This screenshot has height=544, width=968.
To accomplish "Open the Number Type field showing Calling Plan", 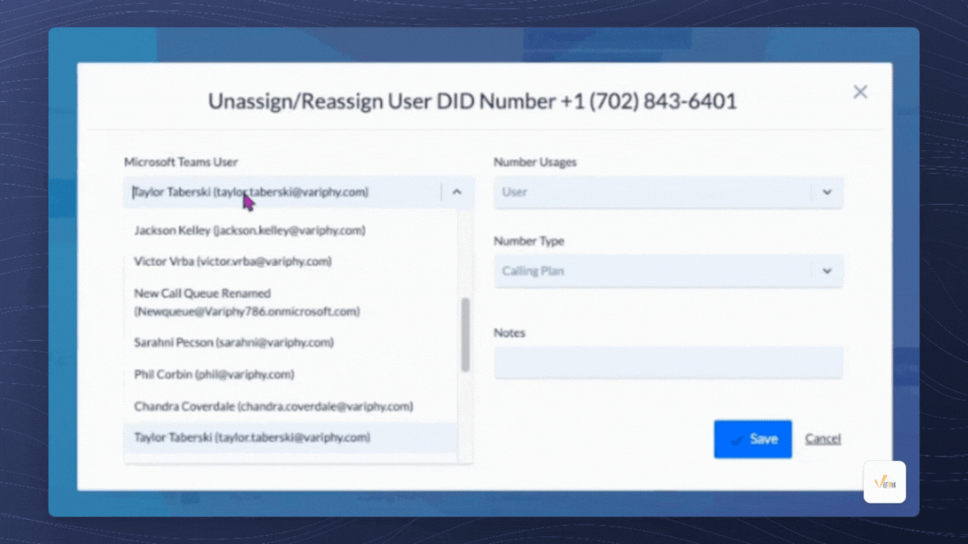I will [650, 271].
